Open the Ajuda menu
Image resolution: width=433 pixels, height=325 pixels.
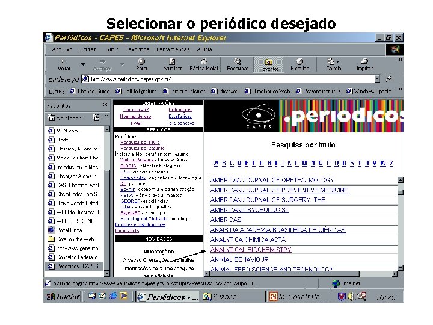tap(204, 50)
